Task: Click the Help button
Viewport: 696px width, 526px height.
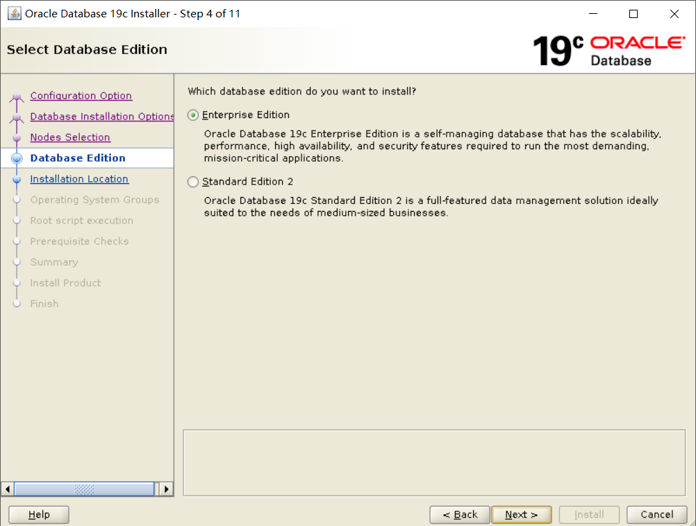Action: pyautogui.click(x=39, y=514)
